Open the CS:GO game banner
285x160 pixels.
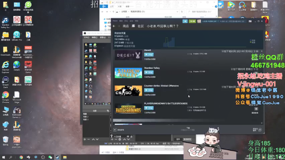(x=128, y=91)
